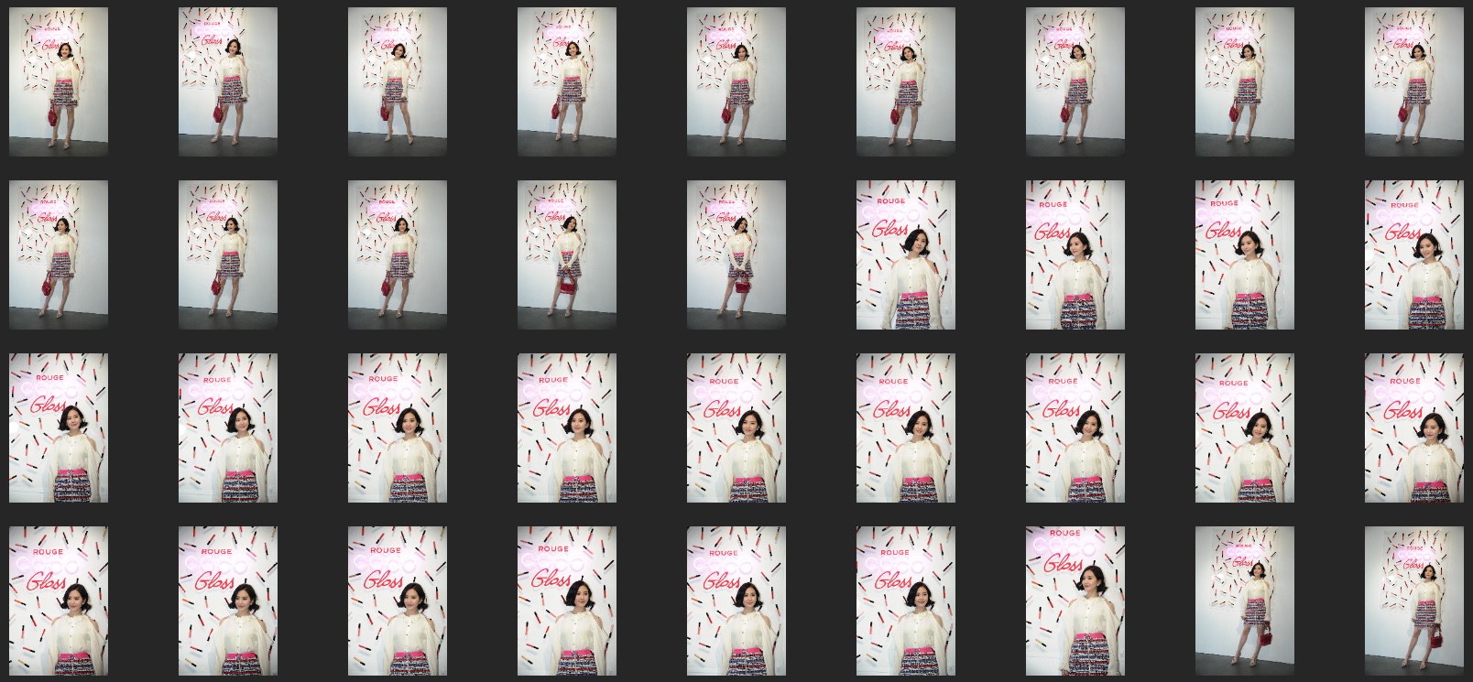
Task: Pick the eighth photo in the third row
Action: [x=1245, y=428]
